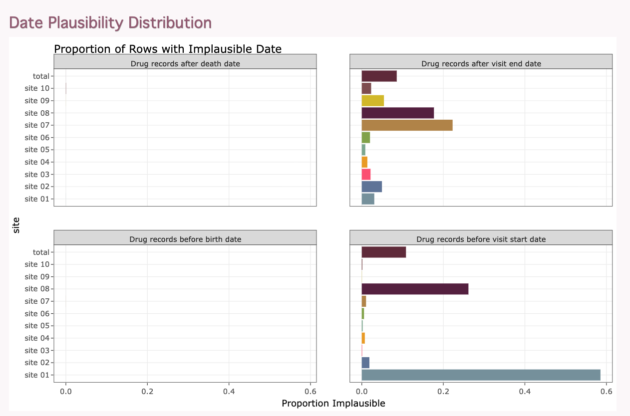Screen dimensions: 630x416
Task: Select the site 08 bar in after visit end date
Action: [398, 113]
